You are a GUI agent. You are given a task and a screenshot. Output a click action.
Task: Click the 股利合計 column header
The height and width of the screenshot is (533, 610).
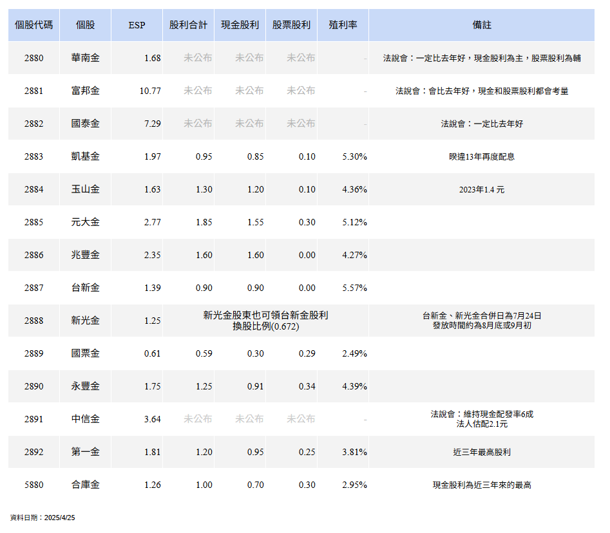(188, 25)
